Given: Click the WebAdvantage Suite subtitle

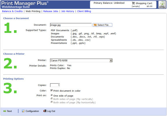Looking at the screenshot, I should pos(16,7).
